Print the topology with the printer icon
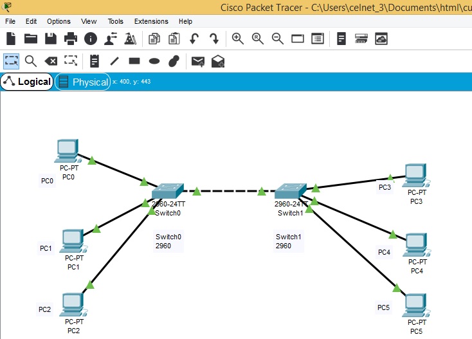This screenshot has height=339, width=472. point(71,39)
